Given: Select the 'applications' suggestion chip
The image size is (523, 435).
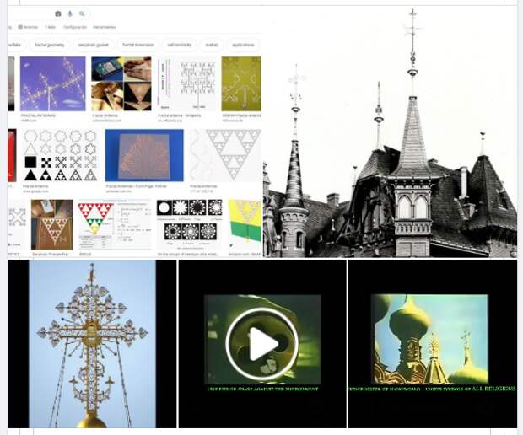Looking at the screenshot, I should point(243,45).
